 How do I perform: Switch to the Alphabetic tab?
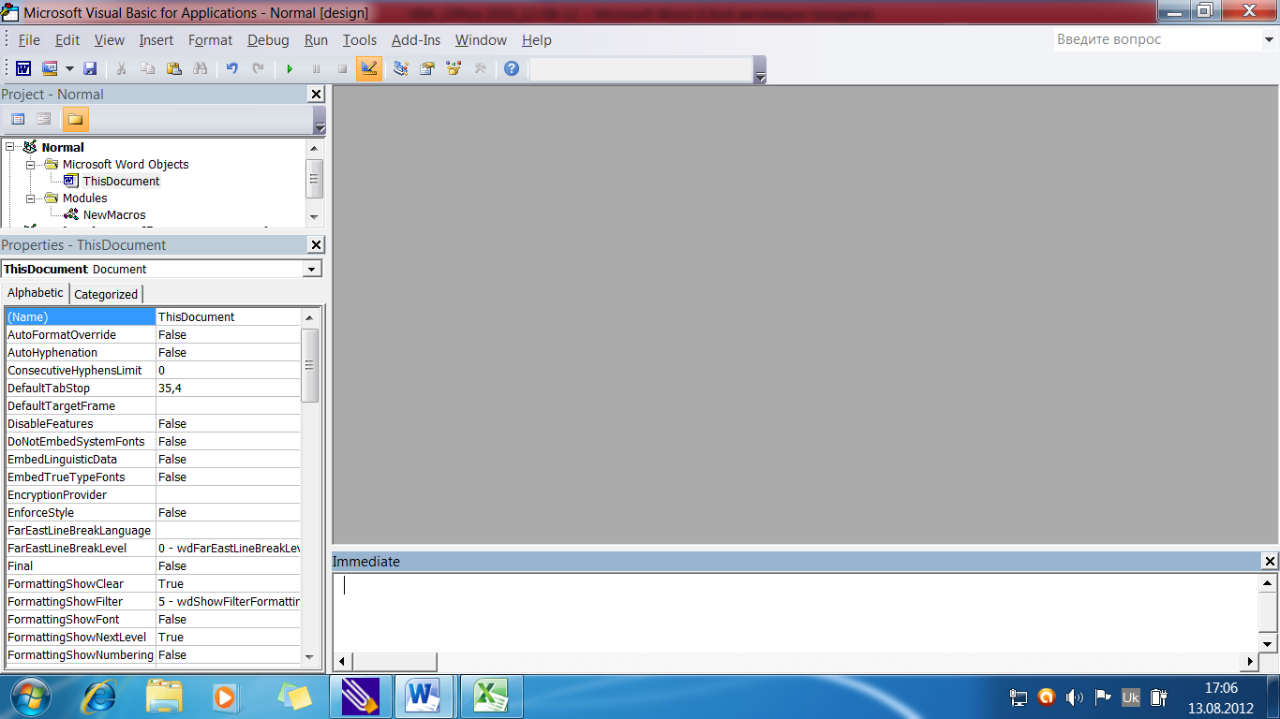[x=36, y=292]
